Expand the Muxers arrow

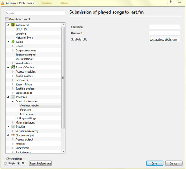[13, 144]
